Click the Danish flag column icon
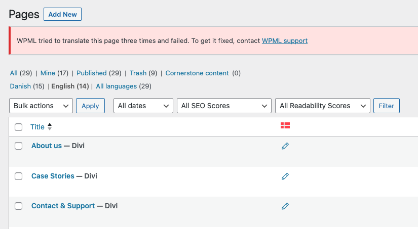This screenshot has height=229, width=418. point(285,125)
